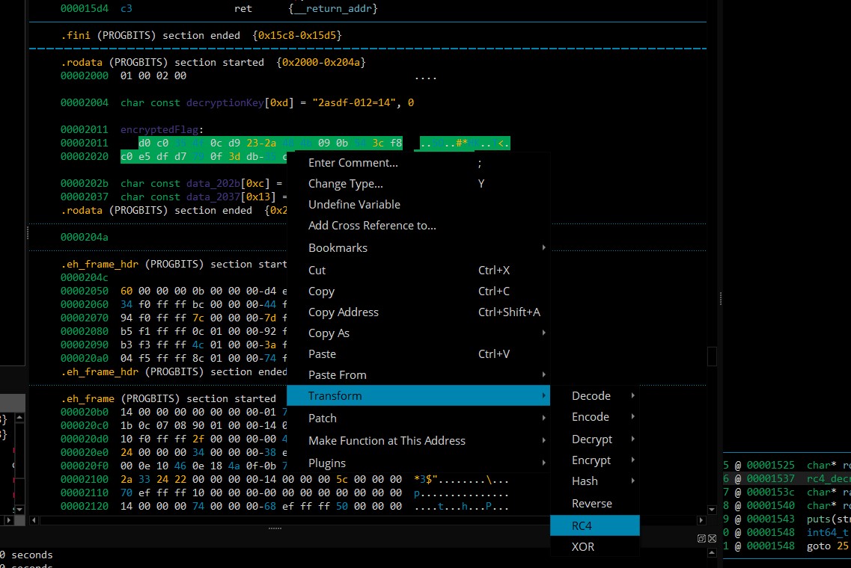851x568 pixels.
Task: Click the ret instruction at 000015d4
Action: point(243,9)
